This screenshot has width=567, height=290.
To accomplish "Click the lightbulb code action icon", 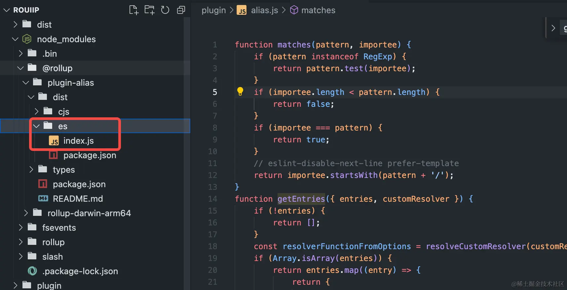I will click(x=240, y=92).
